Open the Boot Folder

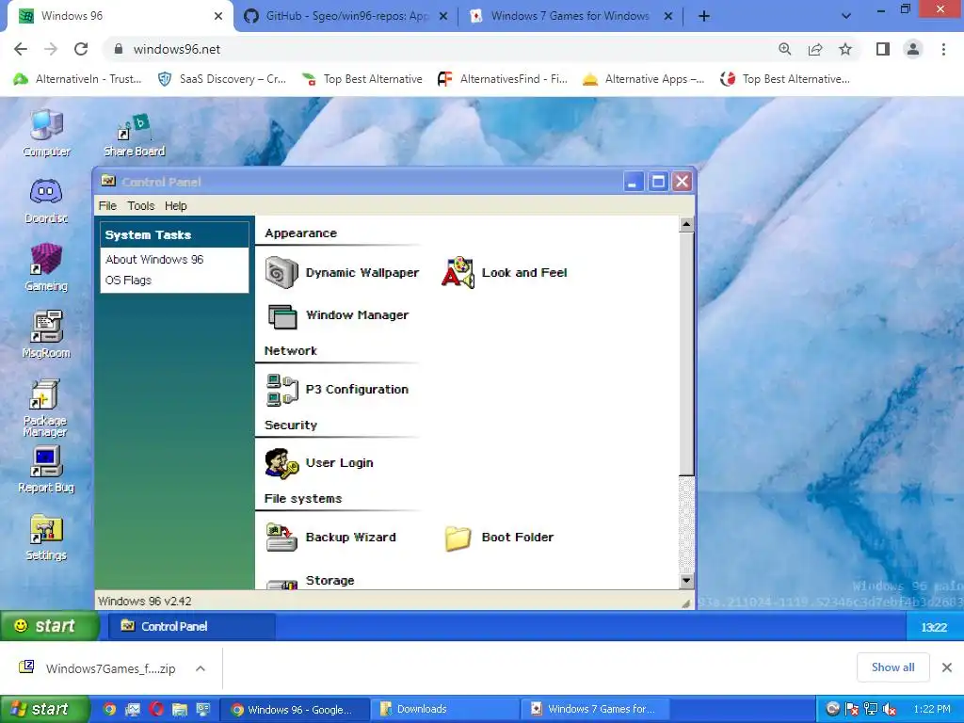498,538
